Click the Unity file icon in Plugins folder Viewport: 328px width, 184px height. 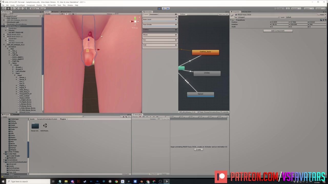pyautogui.click(x=45, y=126)
